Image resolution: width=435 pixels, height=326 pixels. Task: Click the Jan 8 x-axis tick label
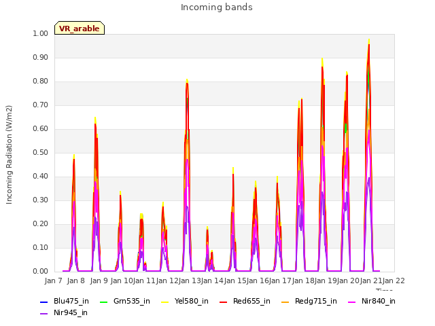tap(76, 280)
